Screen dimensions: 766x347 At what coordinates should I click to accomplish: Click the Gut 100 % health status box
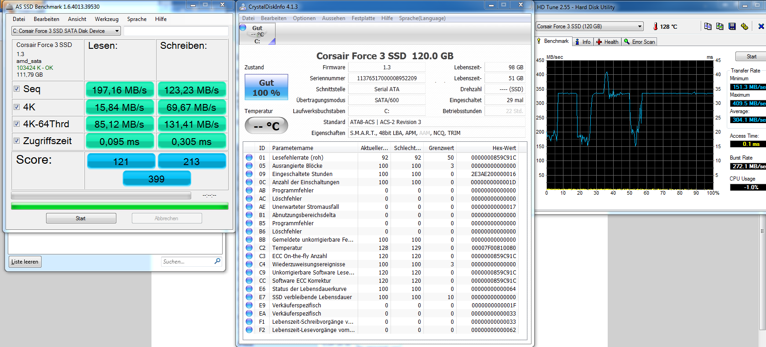coord(266,87)
